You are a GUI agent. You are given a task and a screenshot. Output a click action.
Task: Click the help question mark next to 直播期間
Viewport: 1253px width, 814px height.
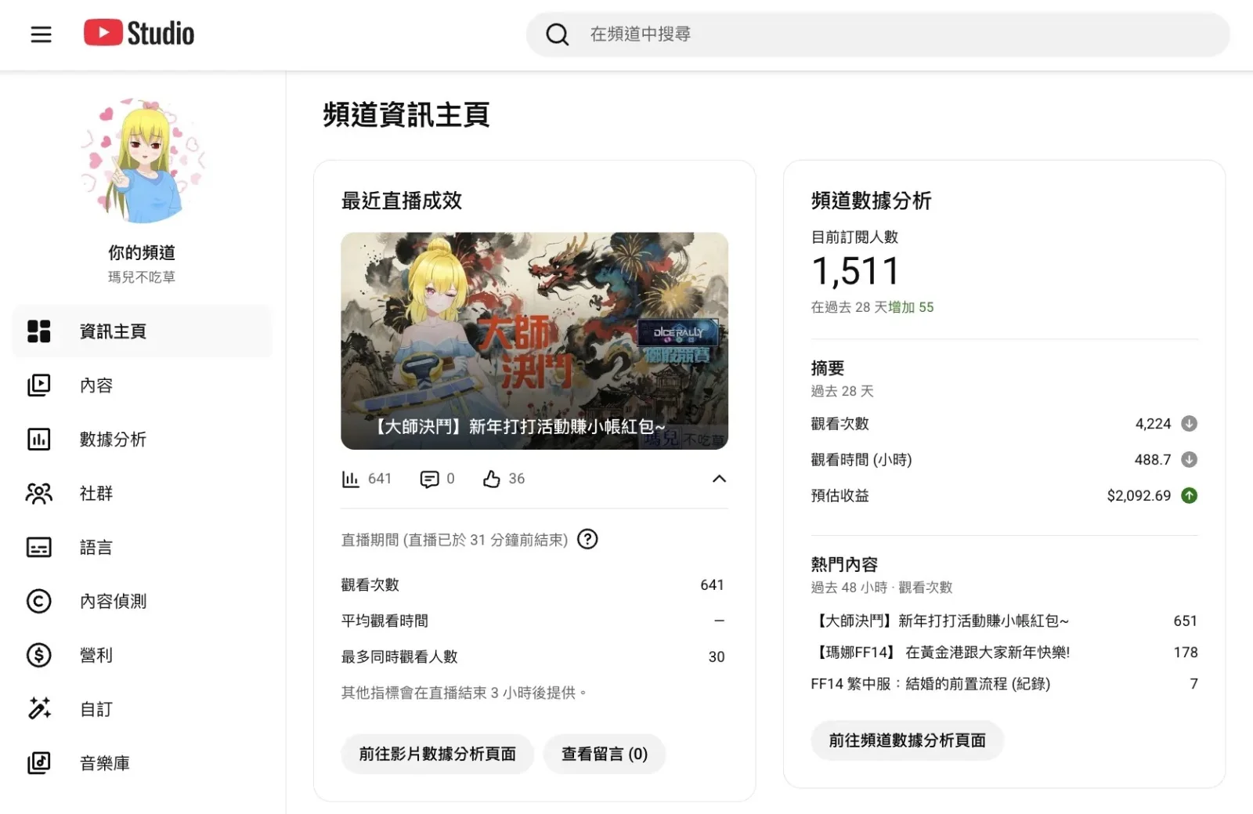point(587,539)
